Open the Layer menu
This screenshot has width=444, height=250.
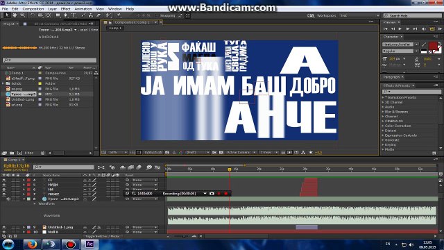coord(53,9)
